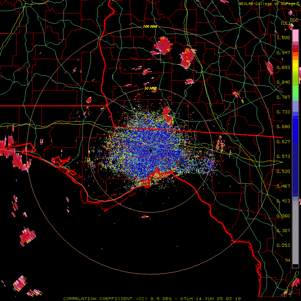Click the 0.947 scale label

(x=283, y=53)
